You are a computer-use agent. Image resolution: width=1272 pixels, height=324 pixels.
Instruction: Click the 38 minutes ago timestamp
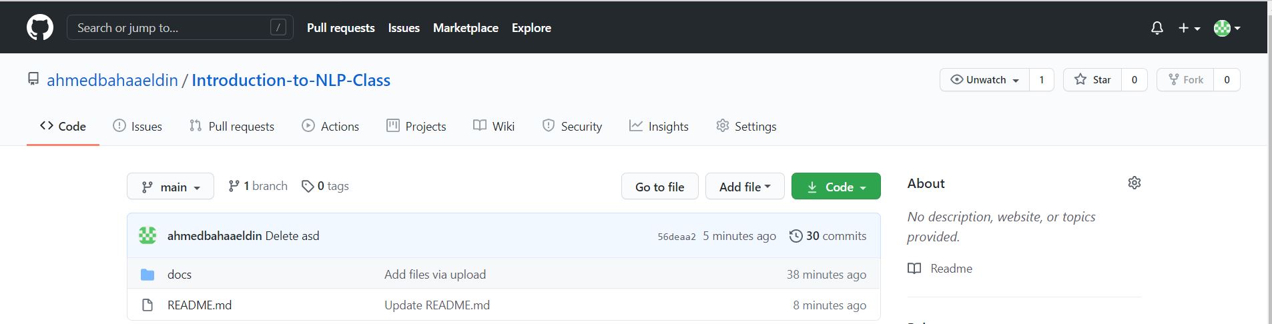[x=826, y=275]
